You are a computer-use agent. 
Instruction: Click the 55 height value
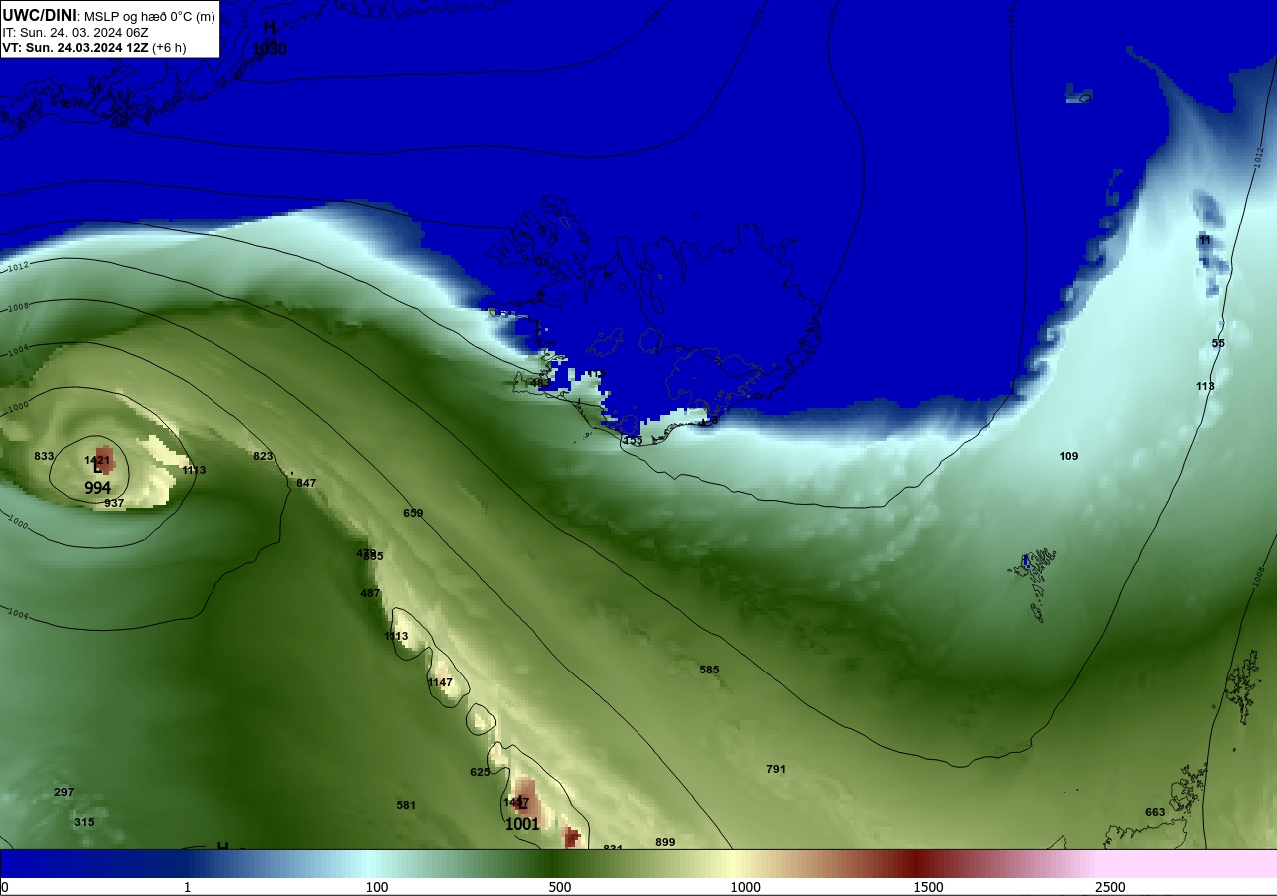(1218, 343)
